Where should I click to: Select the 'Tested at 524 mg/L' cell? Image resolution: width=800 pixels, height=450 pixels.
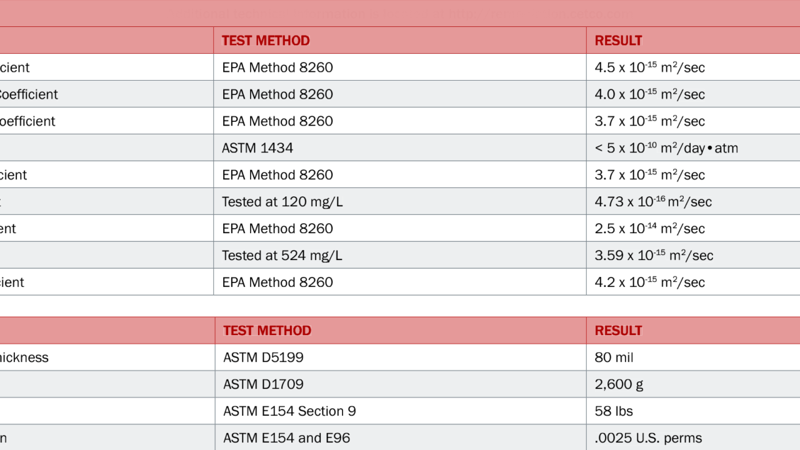[282, 256]
